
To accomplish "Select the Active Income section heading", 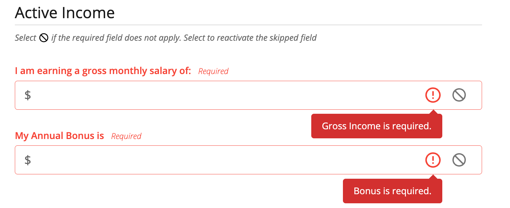I will [64, 13].
